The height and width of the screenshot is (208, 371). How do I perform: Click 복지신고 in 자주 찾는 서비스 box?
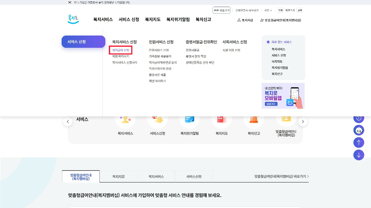pos(277,74)
